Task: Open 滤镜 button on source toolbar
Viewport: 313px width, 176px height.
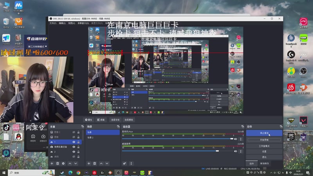Action: pos(101,120)
